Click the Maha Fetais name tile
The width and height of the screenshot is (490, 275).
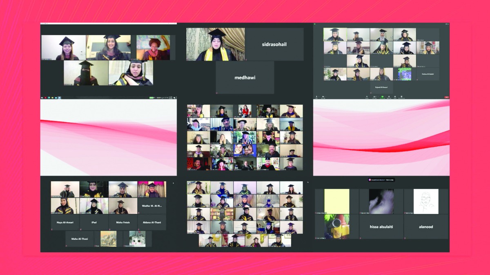coord(123,222)
